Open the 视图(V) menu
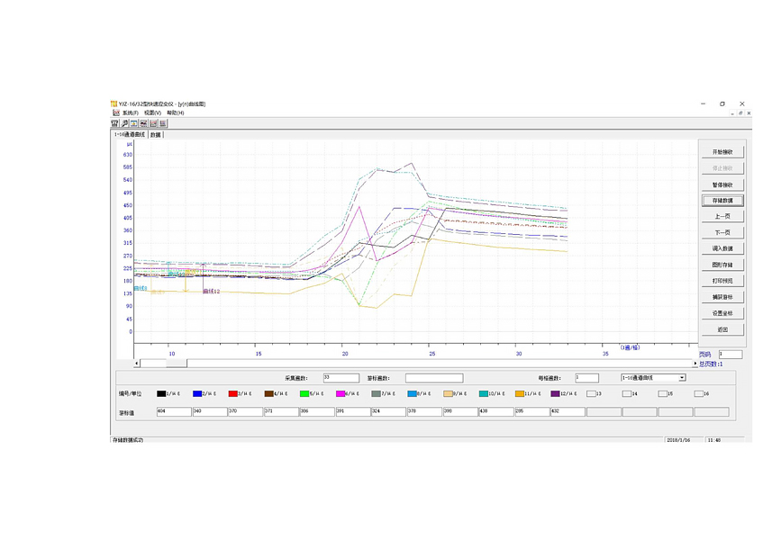772x558 pixels. click(152, 113)
